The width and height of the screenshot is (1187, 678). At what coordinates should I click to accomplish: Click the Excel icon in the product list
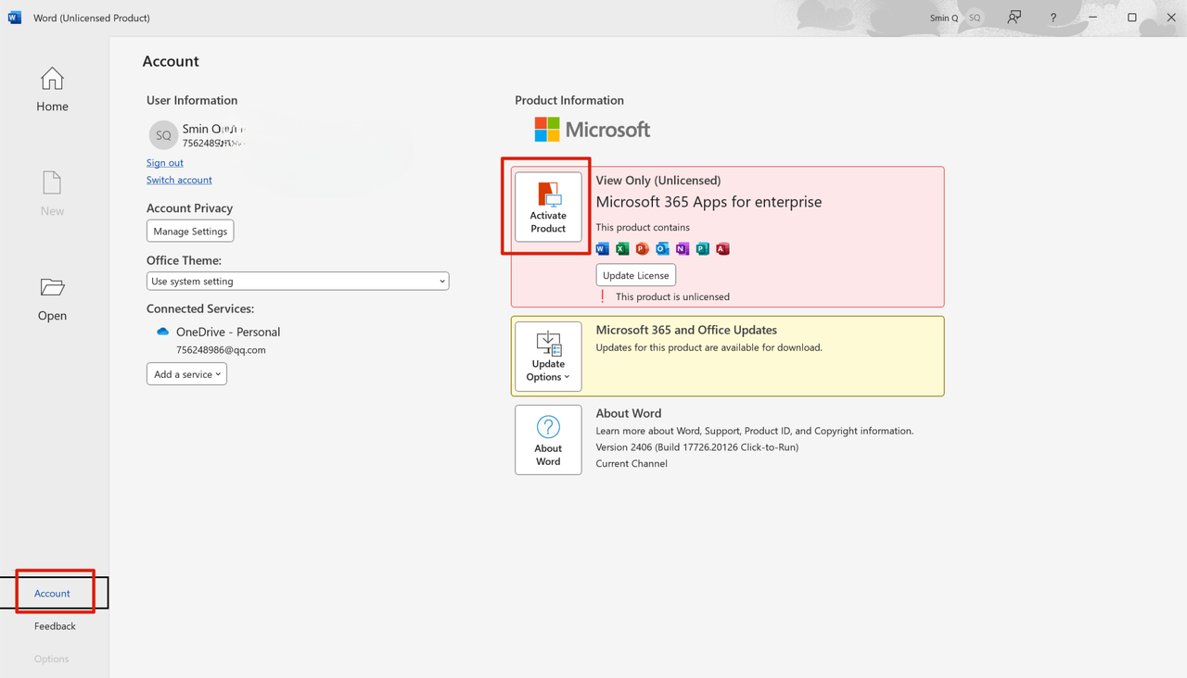(x=621, y=248)
